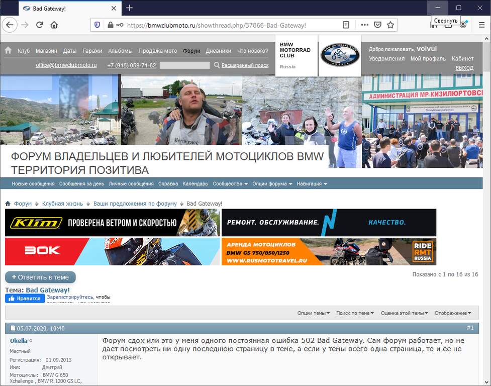The image size is (491, 386).
Task: Click the browser Back arrow button
Action: pos(10,25)
